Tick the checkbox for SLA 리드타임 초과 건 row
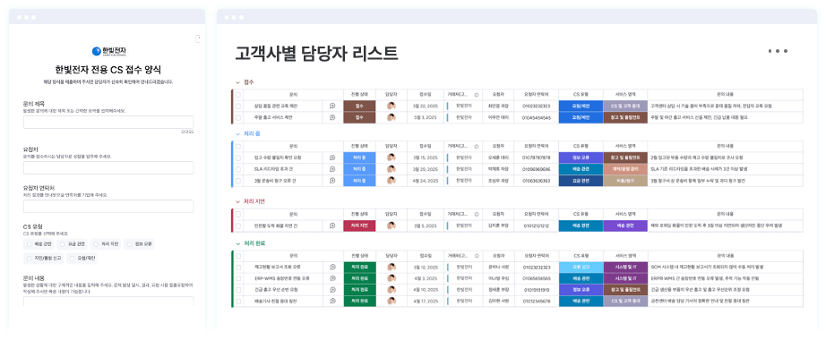826x349 pixels. click(238, 169)
